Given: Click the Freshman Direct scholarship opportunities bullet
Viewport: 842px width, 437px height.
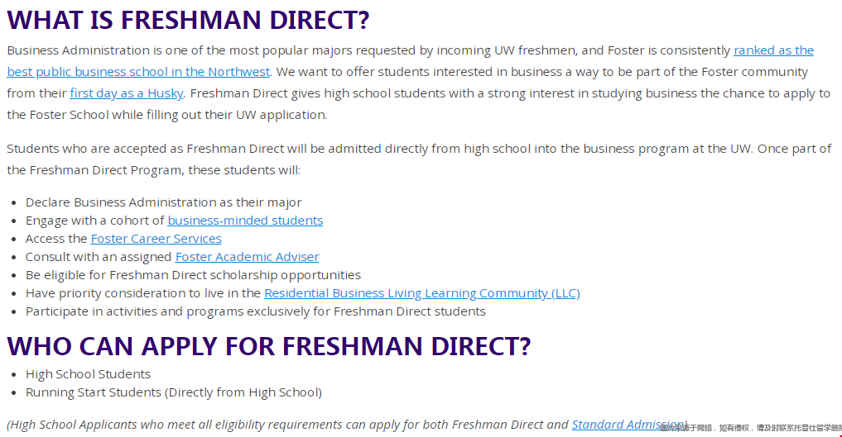Looking at the screenshot, I should [x=193, y=275].
